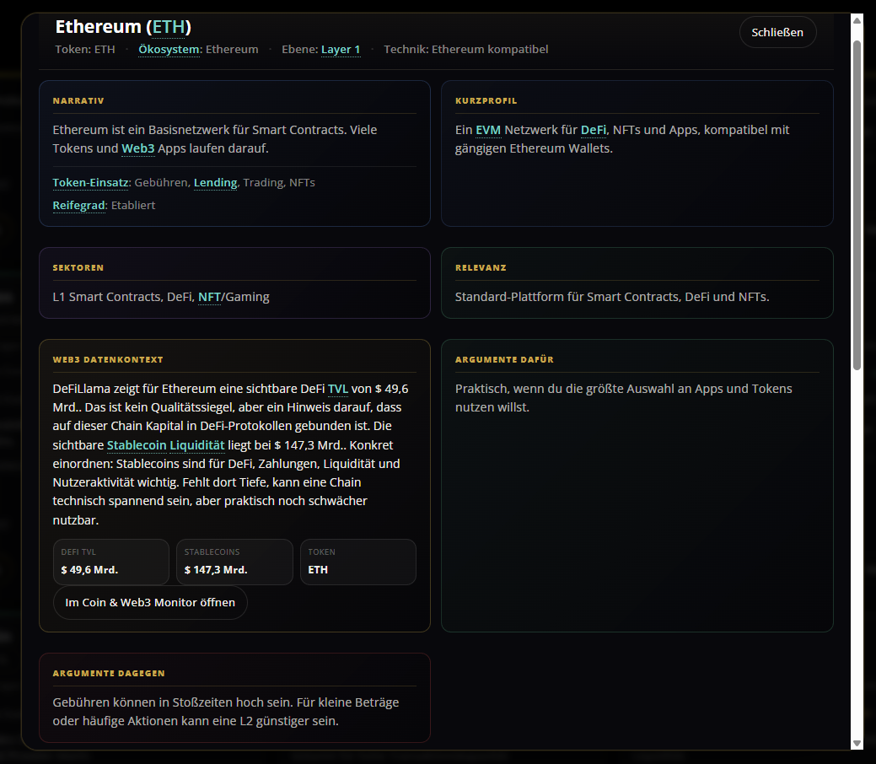Click the Ethereum (ETH) title text
The height and width of the screenshot is (764, 876).
coord(123,27)
